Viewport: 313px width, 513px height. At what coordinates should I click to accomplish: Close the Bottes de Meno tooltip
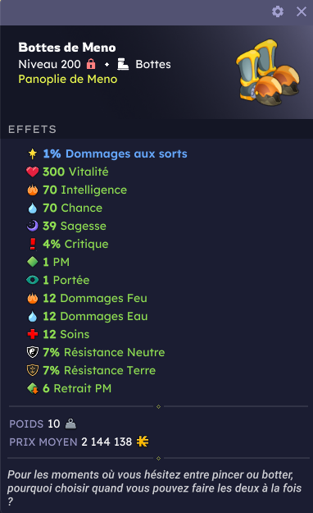[302, 11]
